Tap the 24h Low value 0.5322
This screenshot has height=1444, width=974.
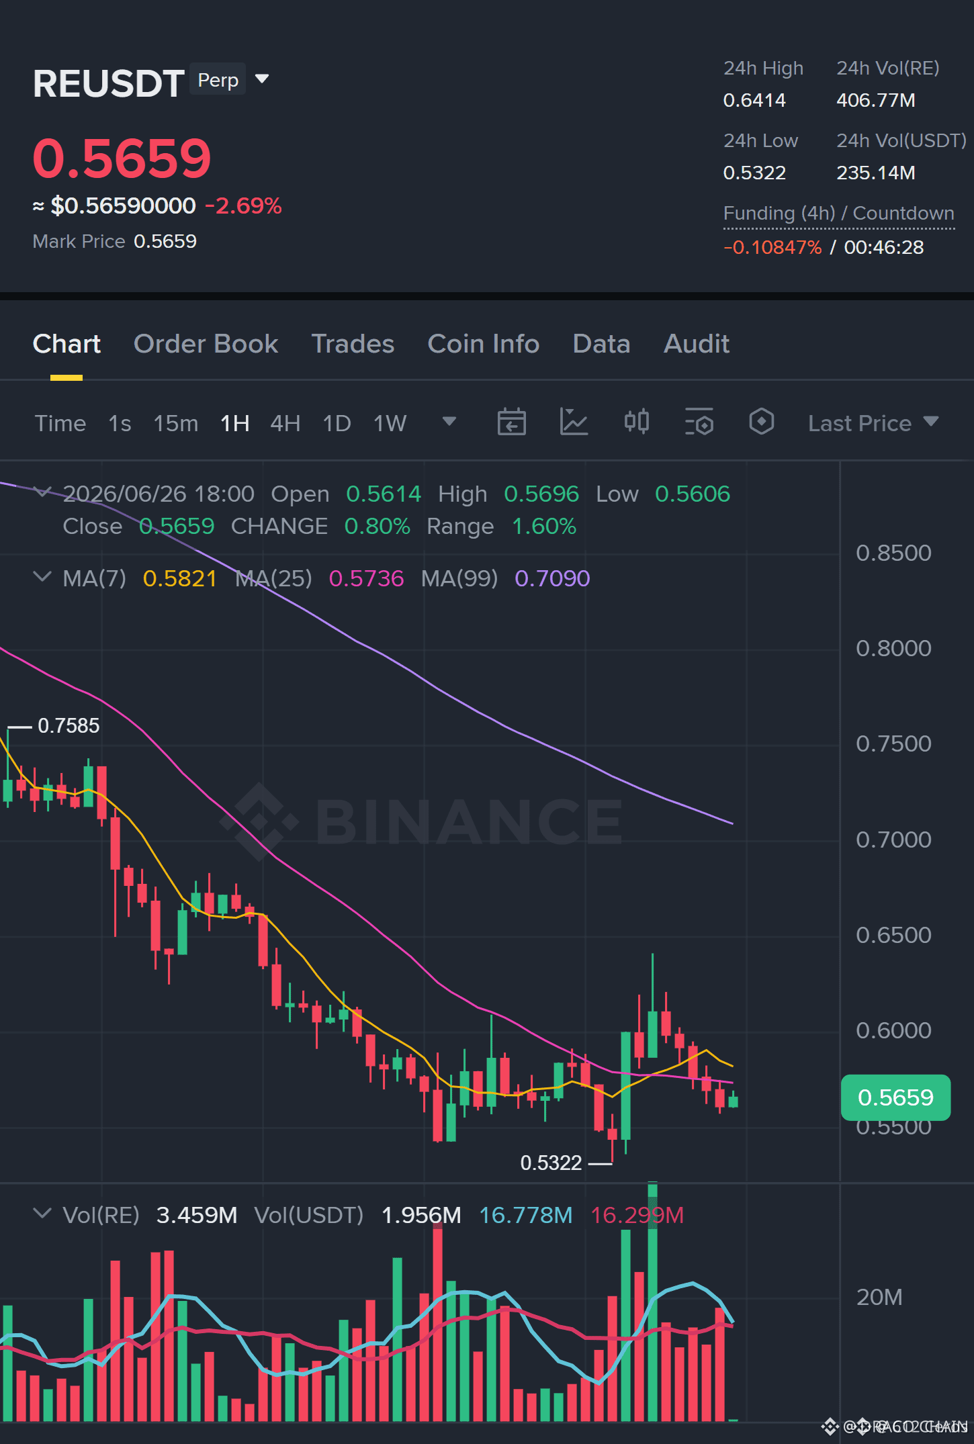[x=754, y=173]
